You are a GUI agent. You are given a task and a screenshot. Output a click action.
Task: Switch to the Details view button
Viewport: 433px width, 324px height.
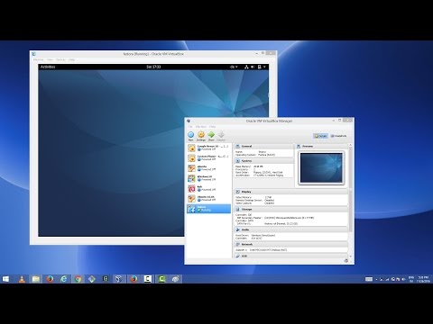click(320, 136)
